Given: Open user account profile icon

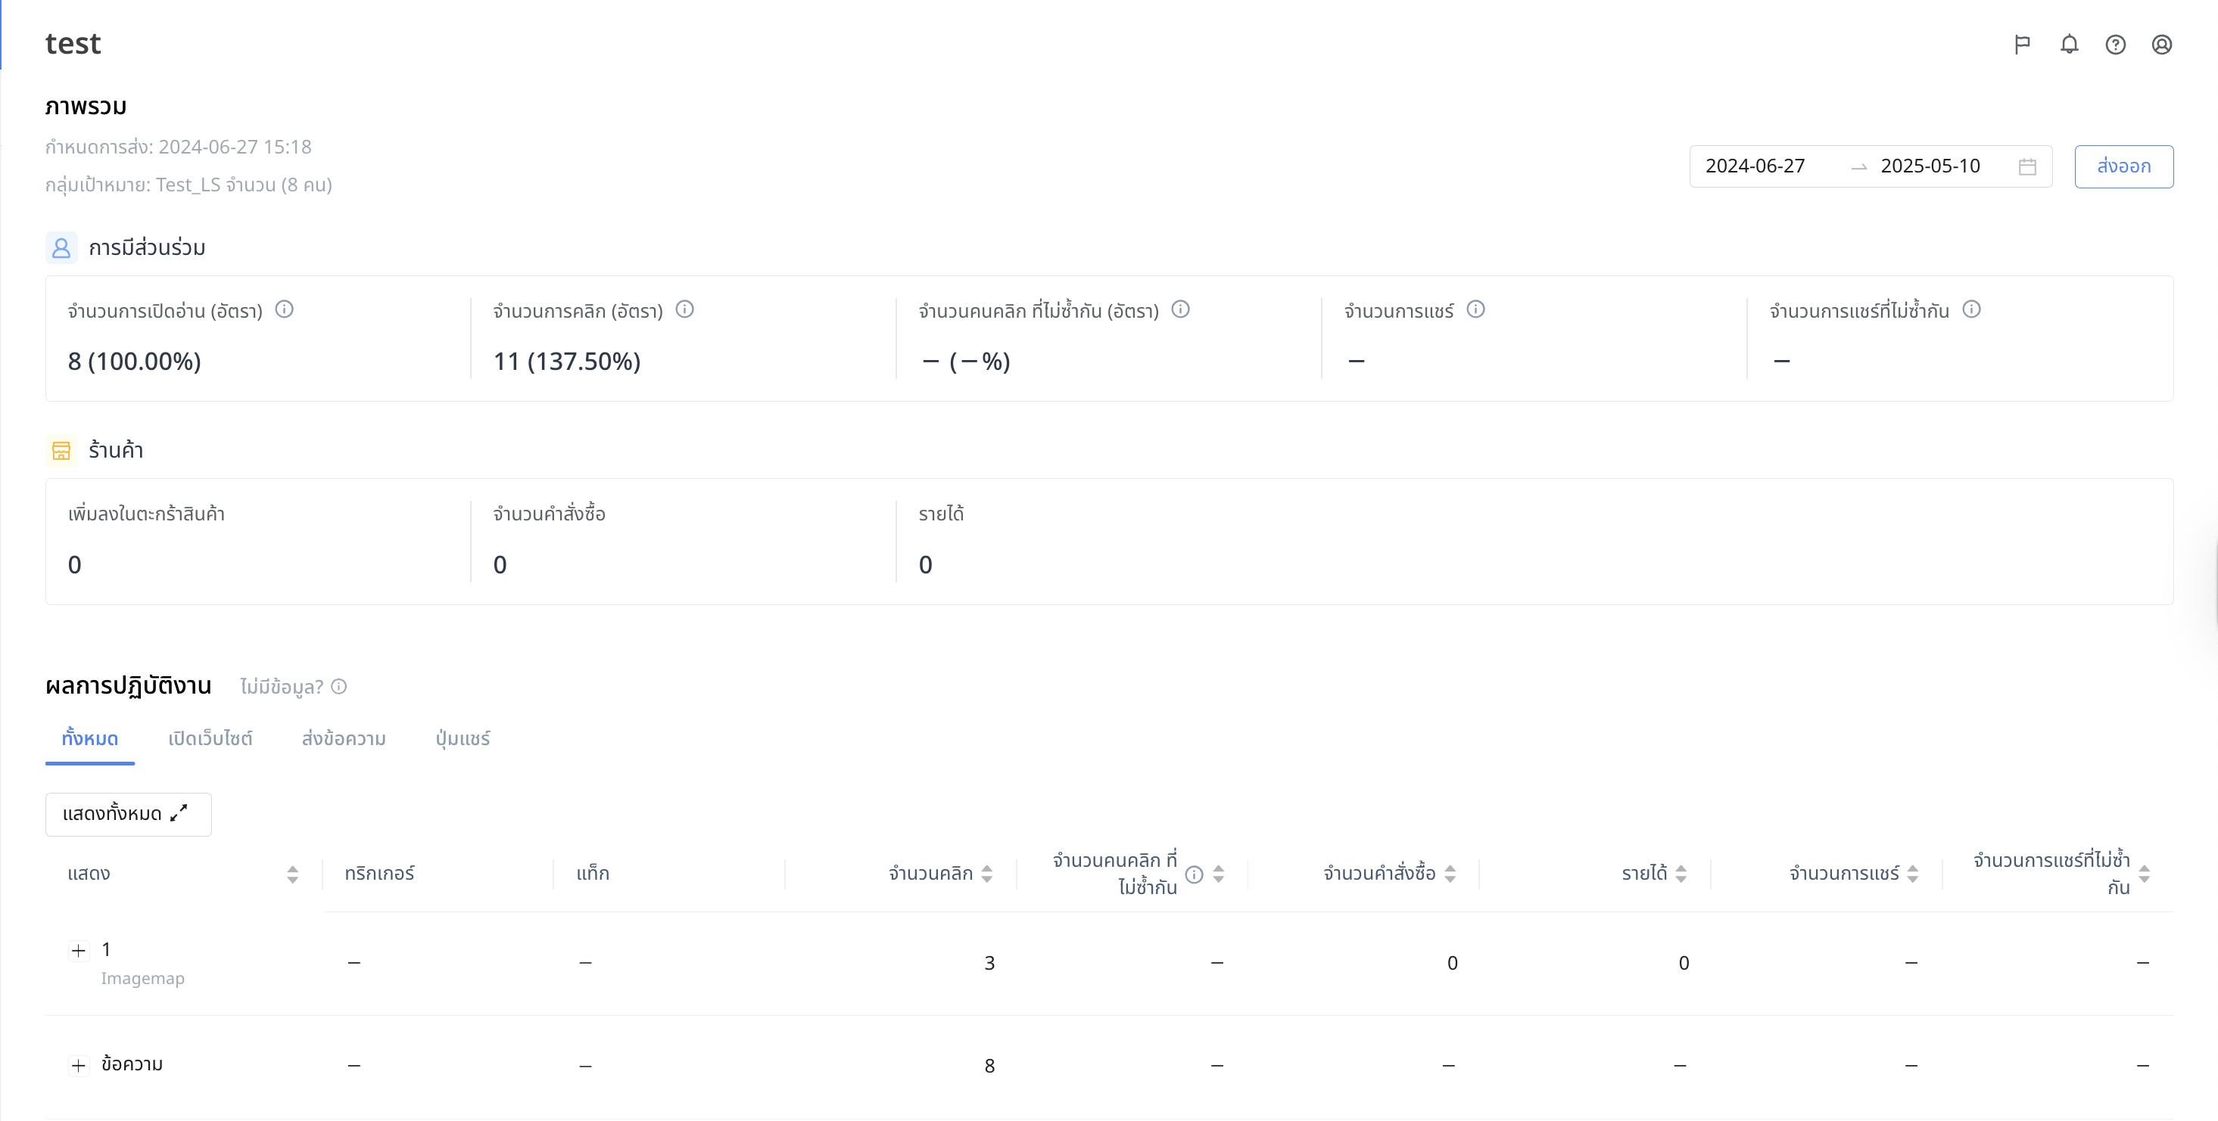Looking at the screenshot, I should 2161,45.
